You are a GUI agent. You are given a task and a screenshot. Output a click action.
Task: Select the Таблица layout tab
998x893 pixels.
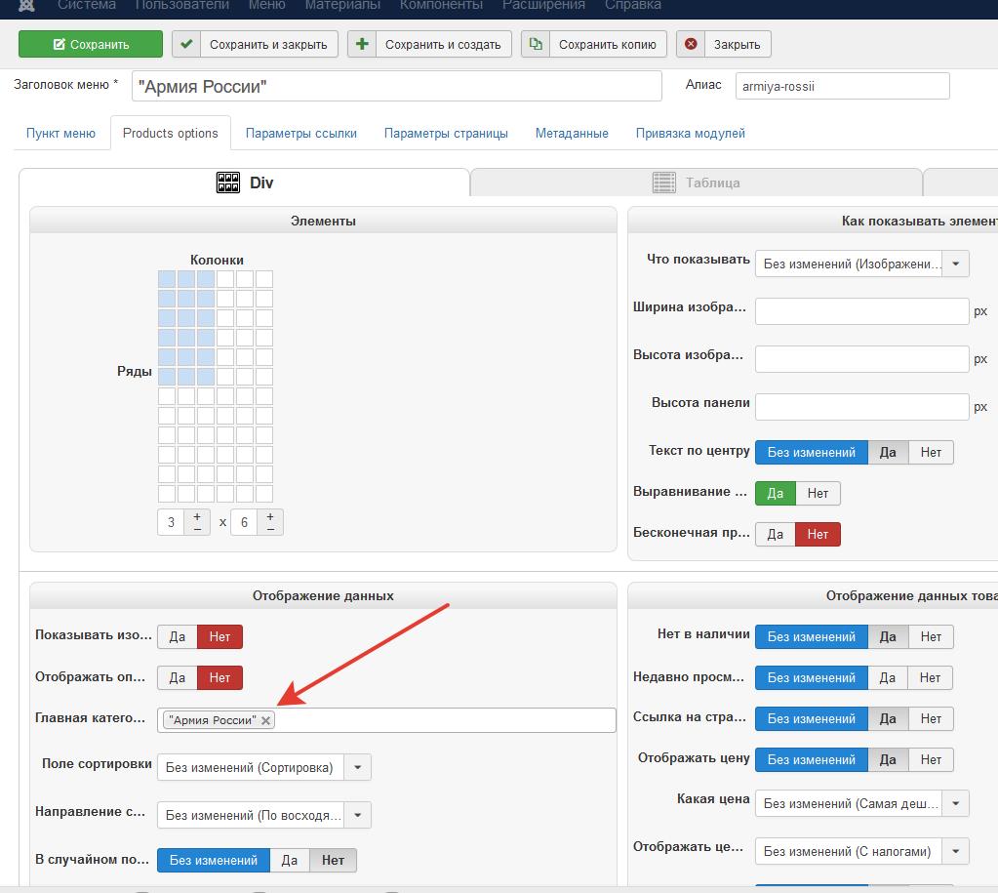point(697,183)
